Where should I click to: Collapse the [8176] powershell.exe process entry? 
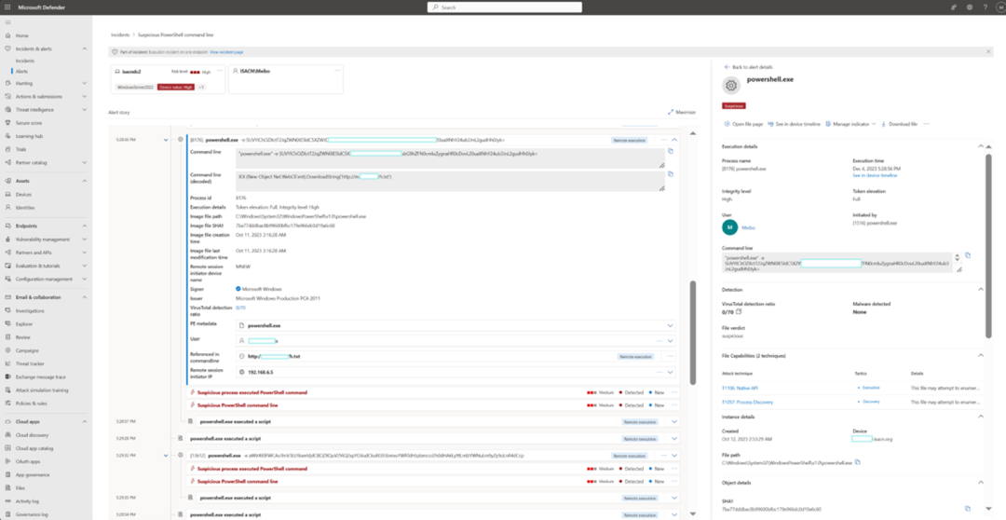point(674,139)
